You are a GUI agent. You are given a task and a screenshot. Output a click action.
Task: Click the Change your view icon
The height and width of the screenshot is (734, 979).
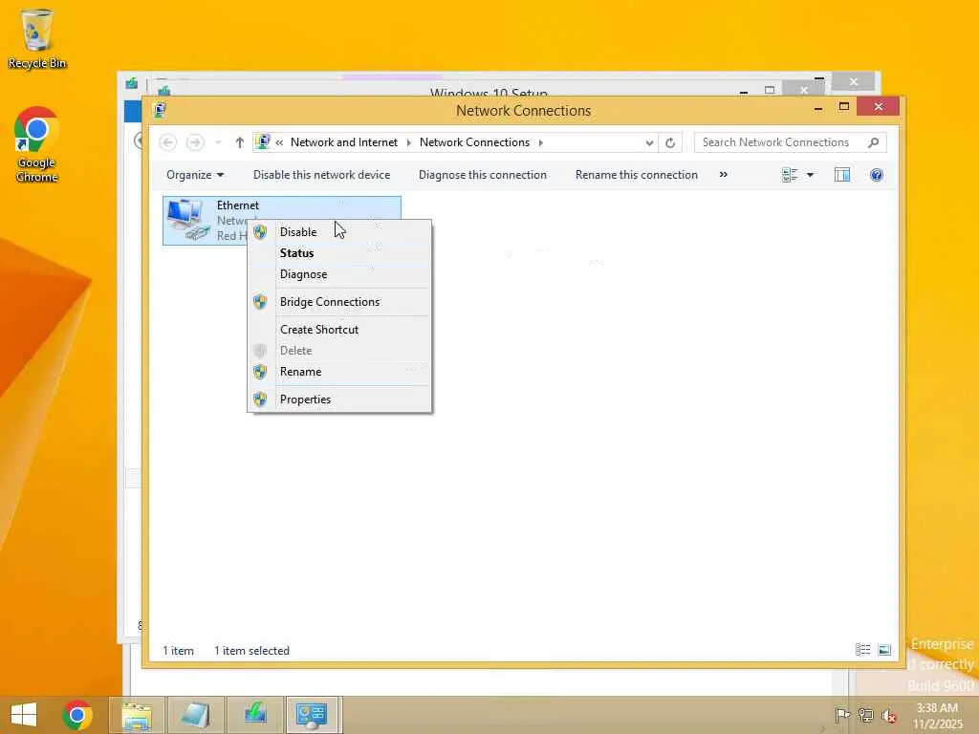pos(790,176)
